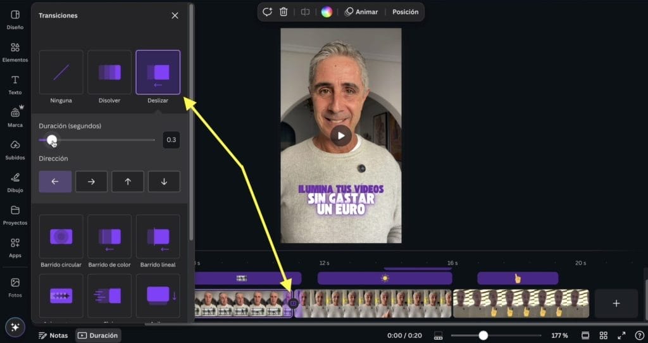Open the Apps sidebar icon
This screenshot has height=343, width=648.
15,247
